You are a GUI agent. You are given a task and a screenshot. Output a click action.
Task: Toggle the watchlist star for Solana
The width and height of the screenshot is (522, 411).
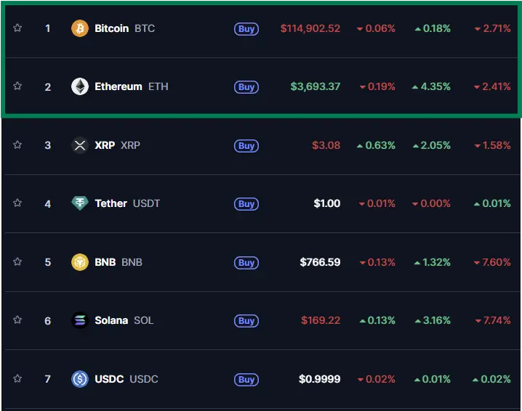tap(17, 320)
